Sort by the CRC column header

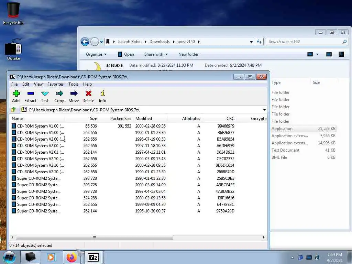coord(230,119)
